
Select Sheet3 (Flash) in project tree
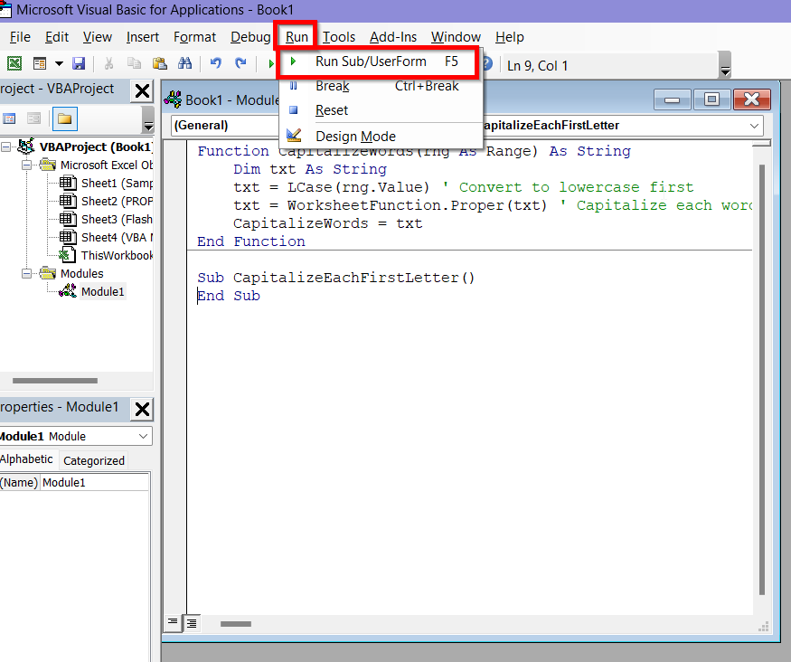click(117, 220)
